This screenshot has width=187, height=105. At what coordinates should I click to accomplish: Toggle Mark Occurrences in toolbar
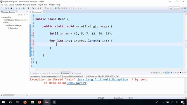[x=58, y=8]
